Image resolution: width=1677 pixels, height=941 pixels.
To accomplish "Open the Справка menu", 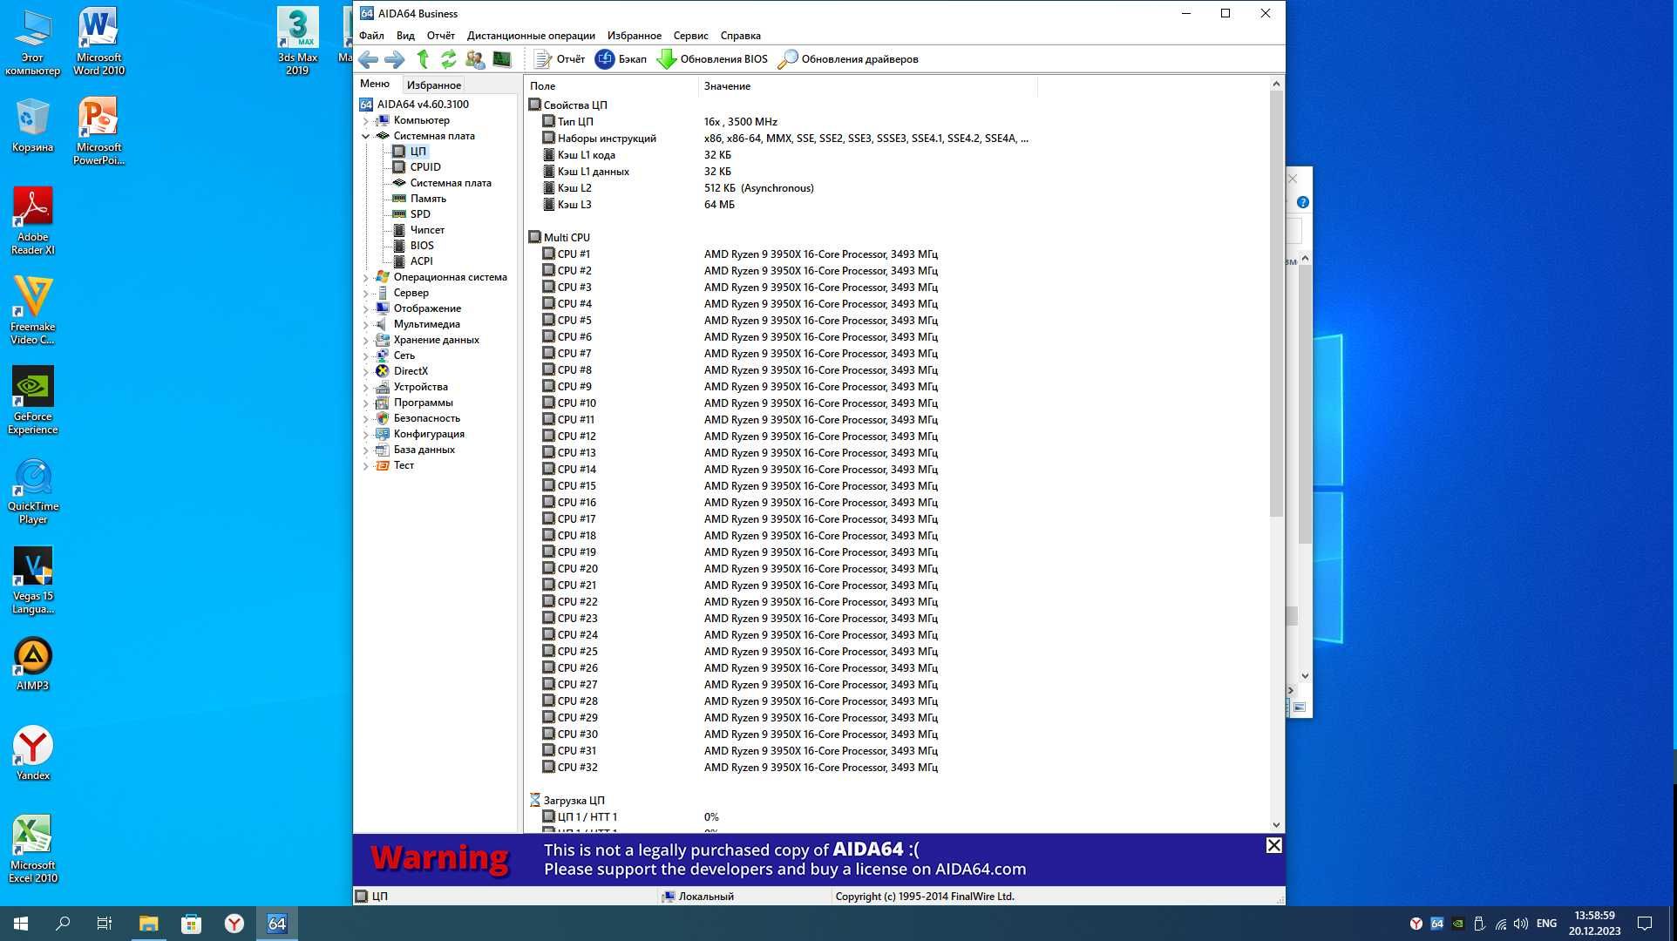I will tap(740, 36).
